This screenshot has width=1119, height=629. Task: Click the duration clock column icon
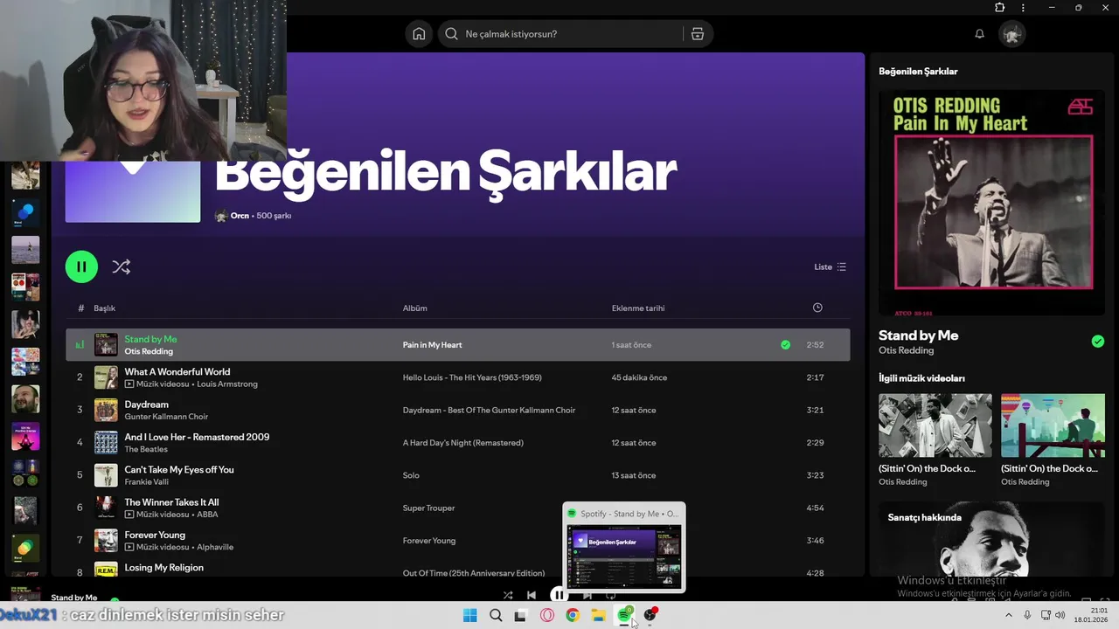[817, 308]
